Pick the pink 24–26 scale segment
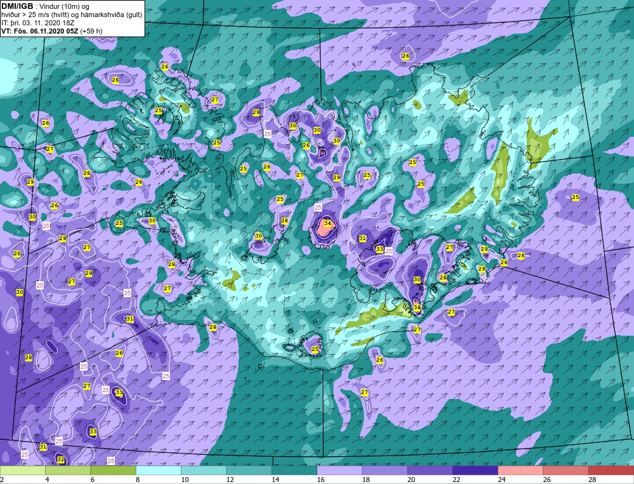Viewport: 634px width, 484px height. [521, 470]
